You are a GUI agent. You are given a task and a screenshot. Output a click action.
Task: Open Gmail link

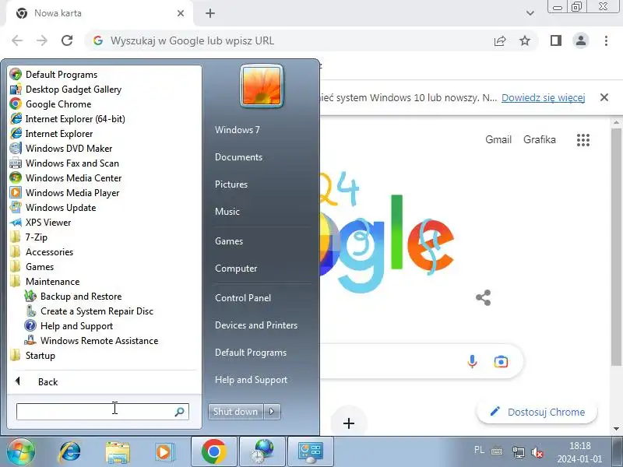(498, 139)
